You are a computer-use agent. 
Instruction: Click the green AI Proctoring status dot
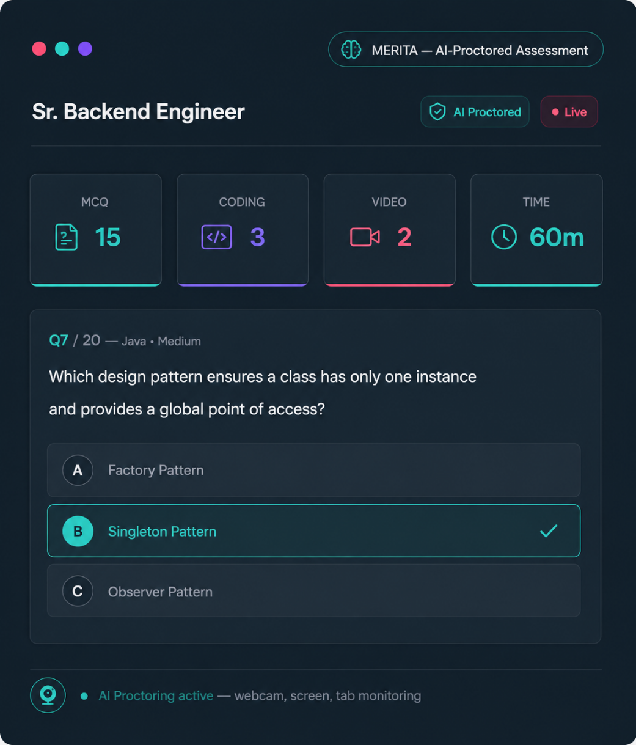(x=84, y=696)
